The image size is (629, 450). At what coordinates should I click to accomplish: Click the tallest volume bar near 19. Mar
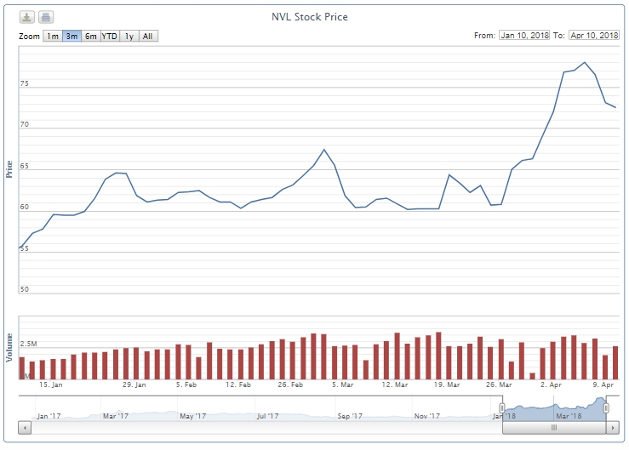pyautogui.click(x=438, y=356)
